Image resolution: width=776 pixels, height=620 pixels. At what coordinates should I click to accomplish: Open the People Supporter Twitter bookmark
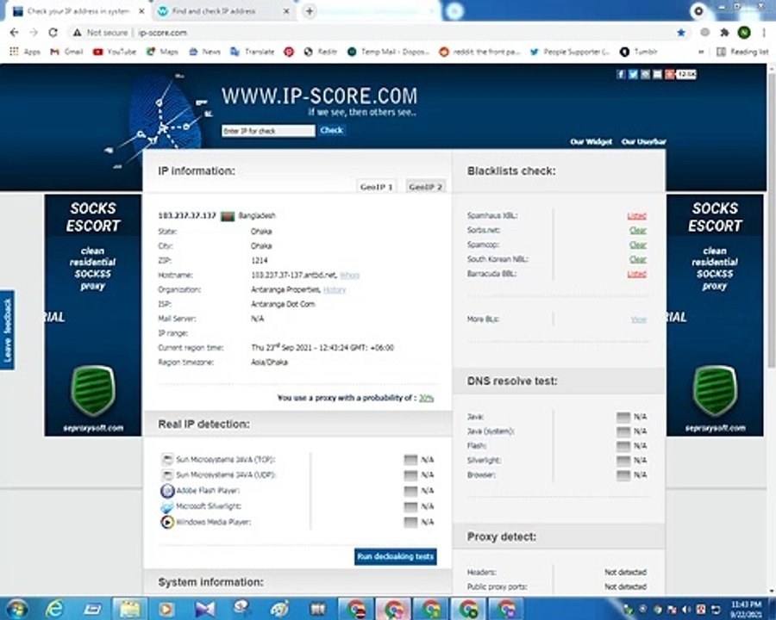570,52
